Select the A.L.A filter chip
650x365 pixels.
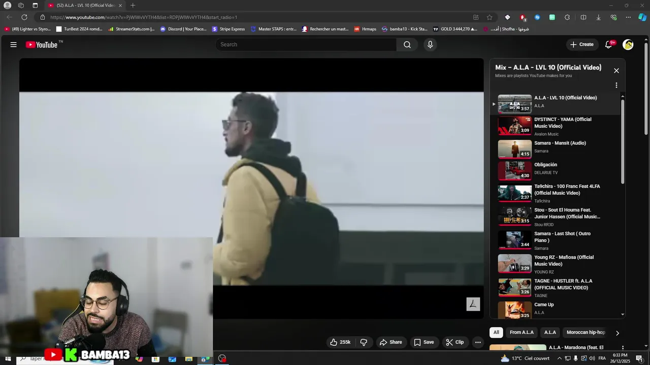pos(550,333)
